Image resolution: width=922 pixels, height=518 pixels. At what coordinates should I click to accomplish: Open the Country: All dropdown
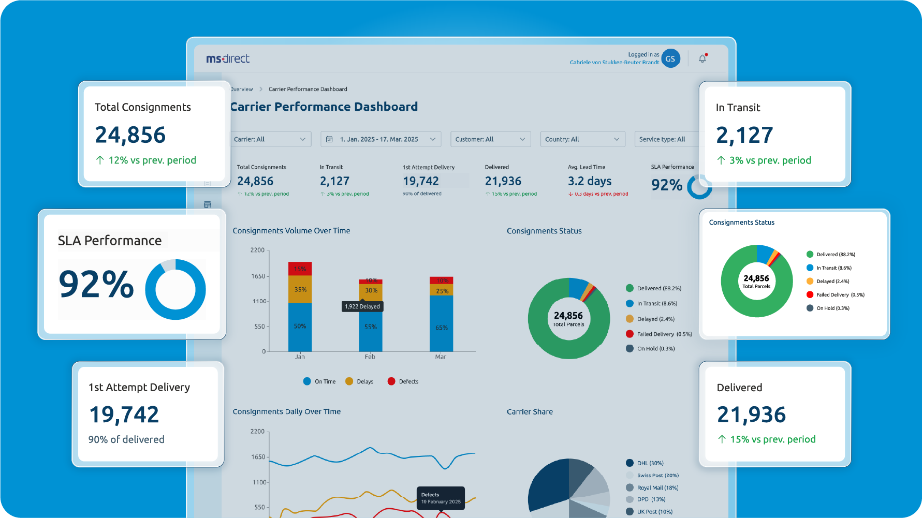[x=583, y=139]
